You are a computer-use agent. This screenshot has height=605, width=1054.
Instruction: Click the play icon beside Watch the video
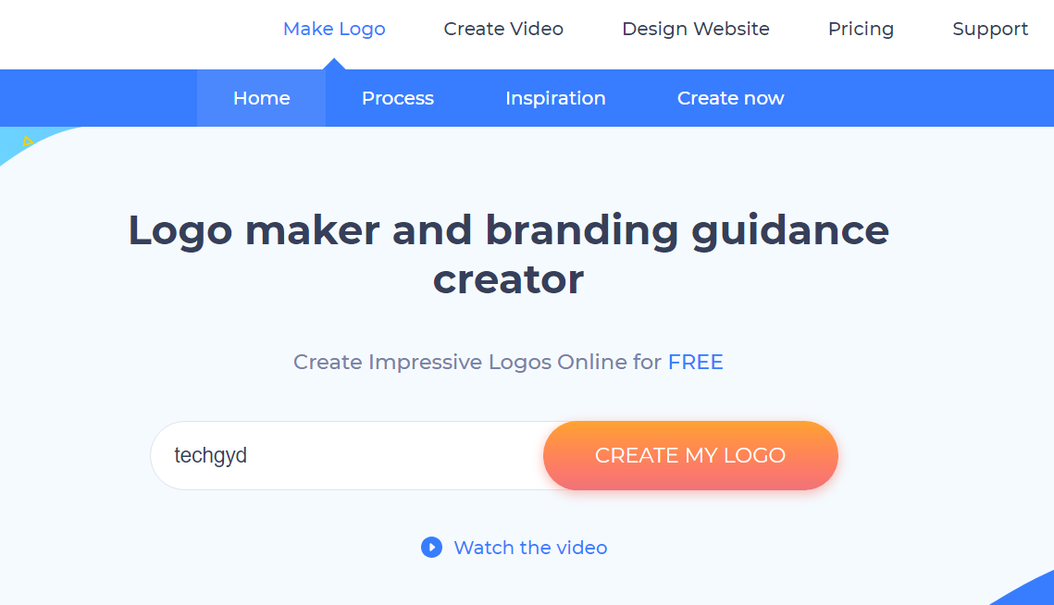(x=431, y=548)
